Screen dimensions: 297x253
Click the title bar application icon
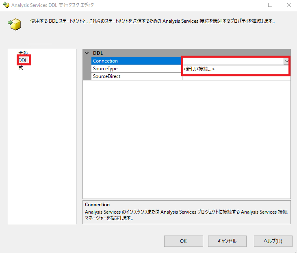(6, 5)
